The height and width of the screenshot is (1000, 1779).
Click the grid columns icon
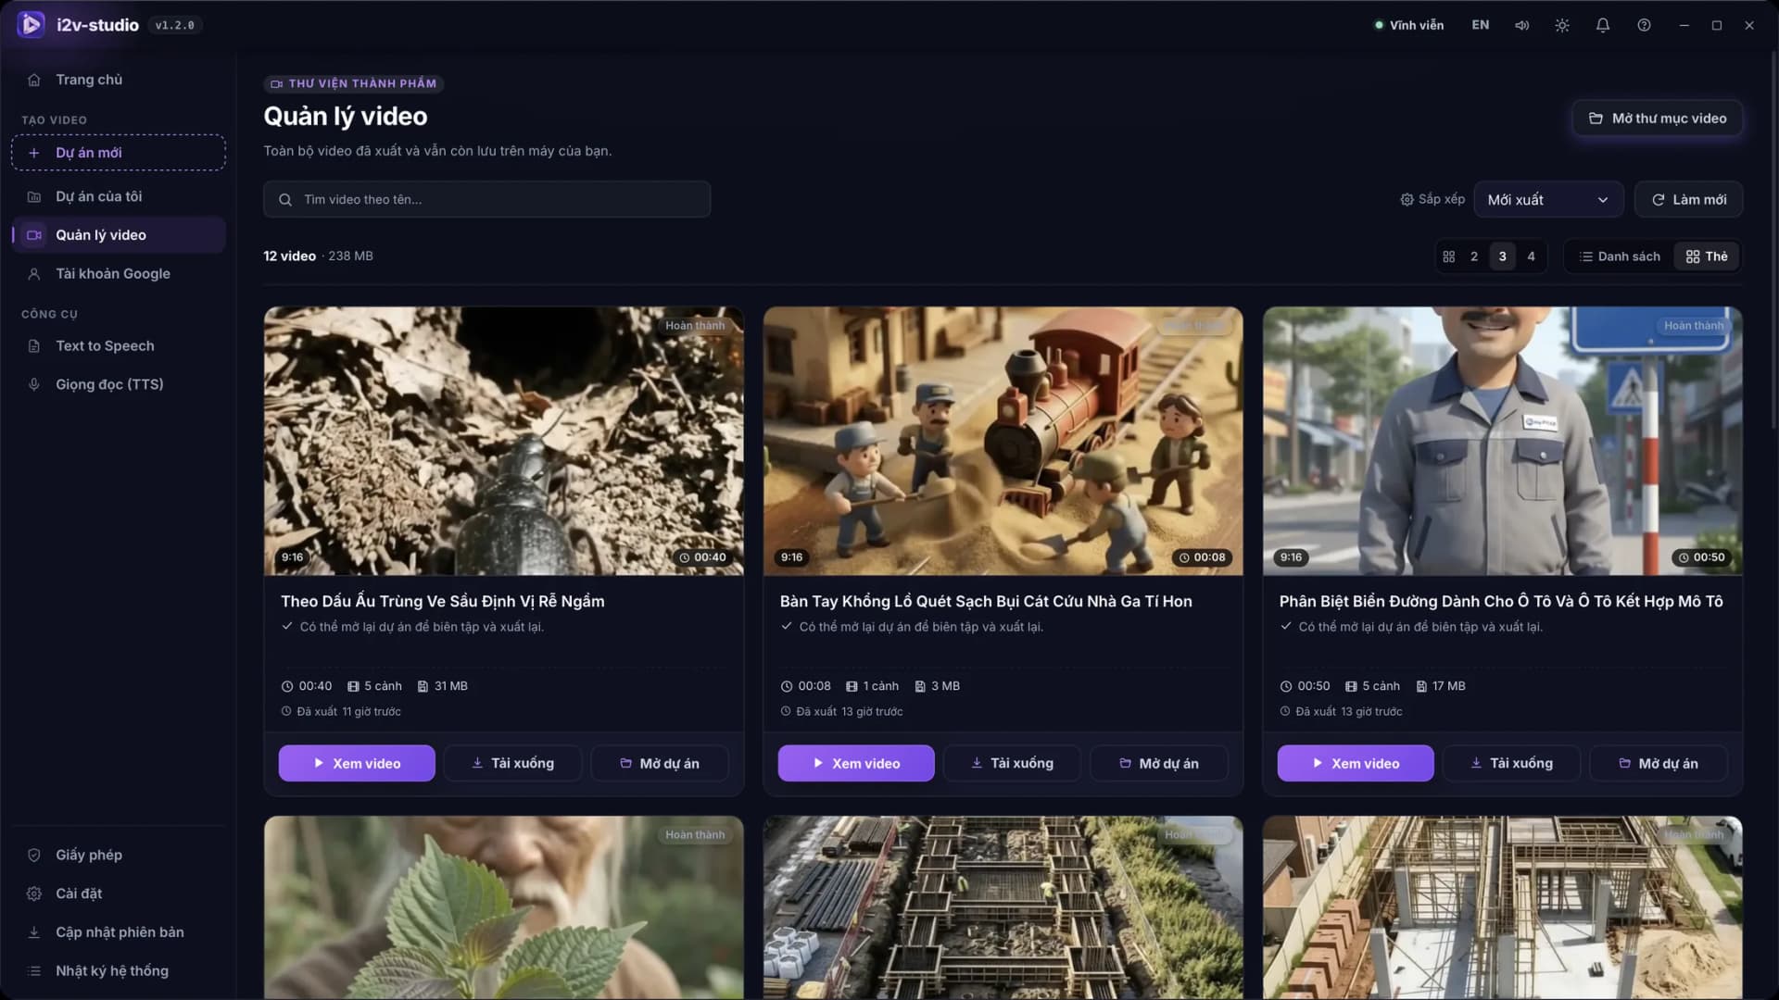pos(1449,256)
